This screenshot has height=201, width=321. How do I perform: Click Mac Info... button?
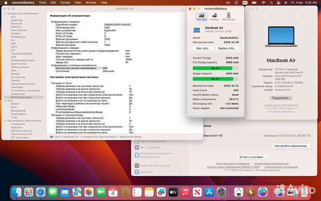(203, 48)
